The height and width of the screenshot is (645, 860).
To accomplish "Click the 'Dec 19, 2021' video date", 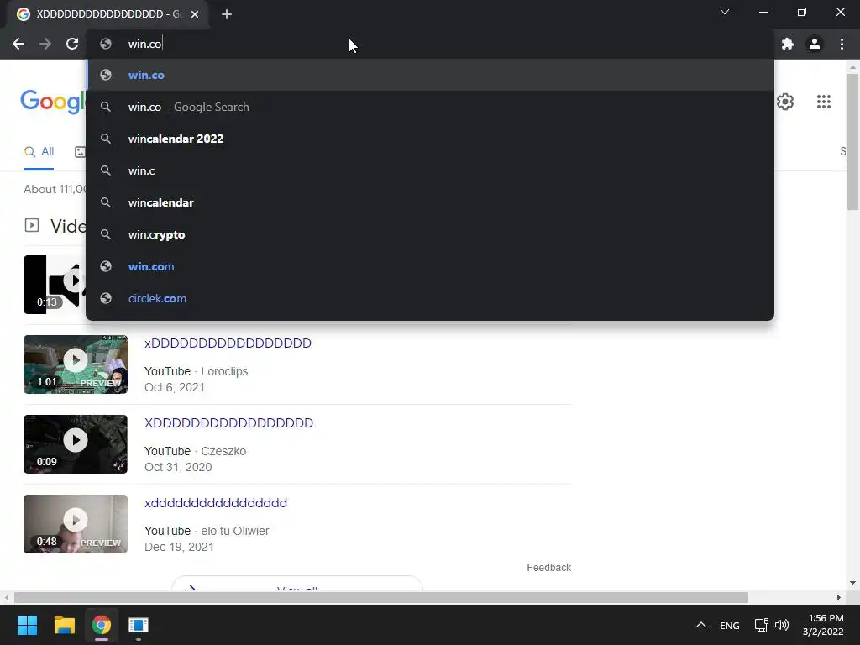I will 179,548.
